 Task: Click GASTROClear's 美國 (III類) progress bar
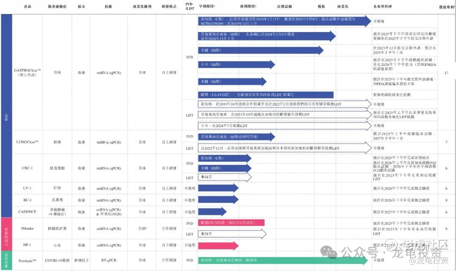pos(232,82)
